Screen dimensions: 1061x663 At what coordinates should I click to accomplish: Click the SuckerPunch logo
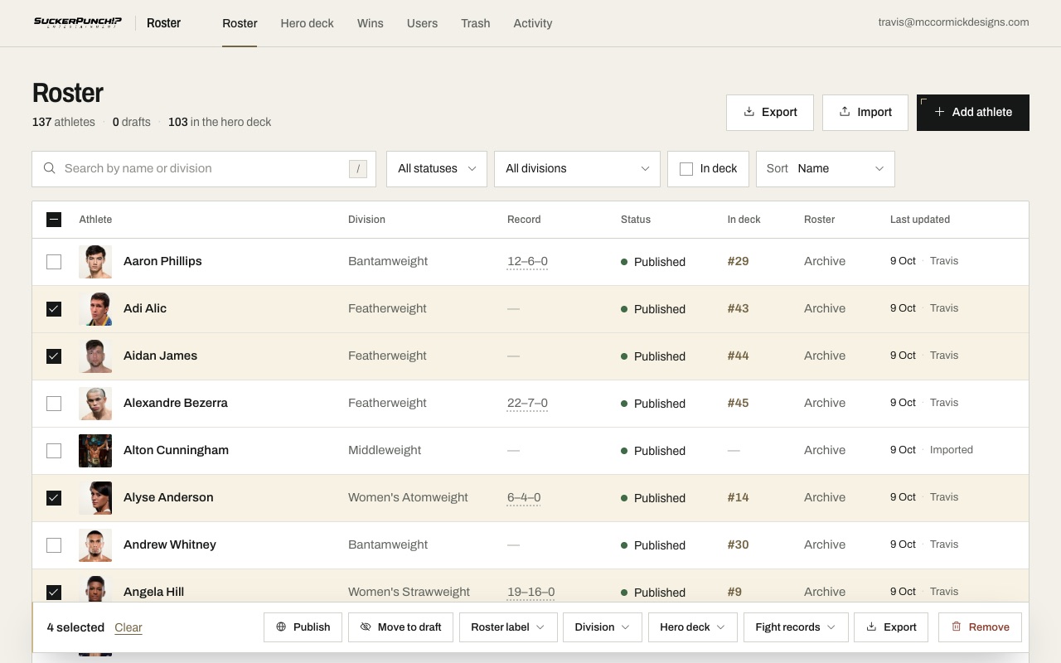tap(78, 22)
